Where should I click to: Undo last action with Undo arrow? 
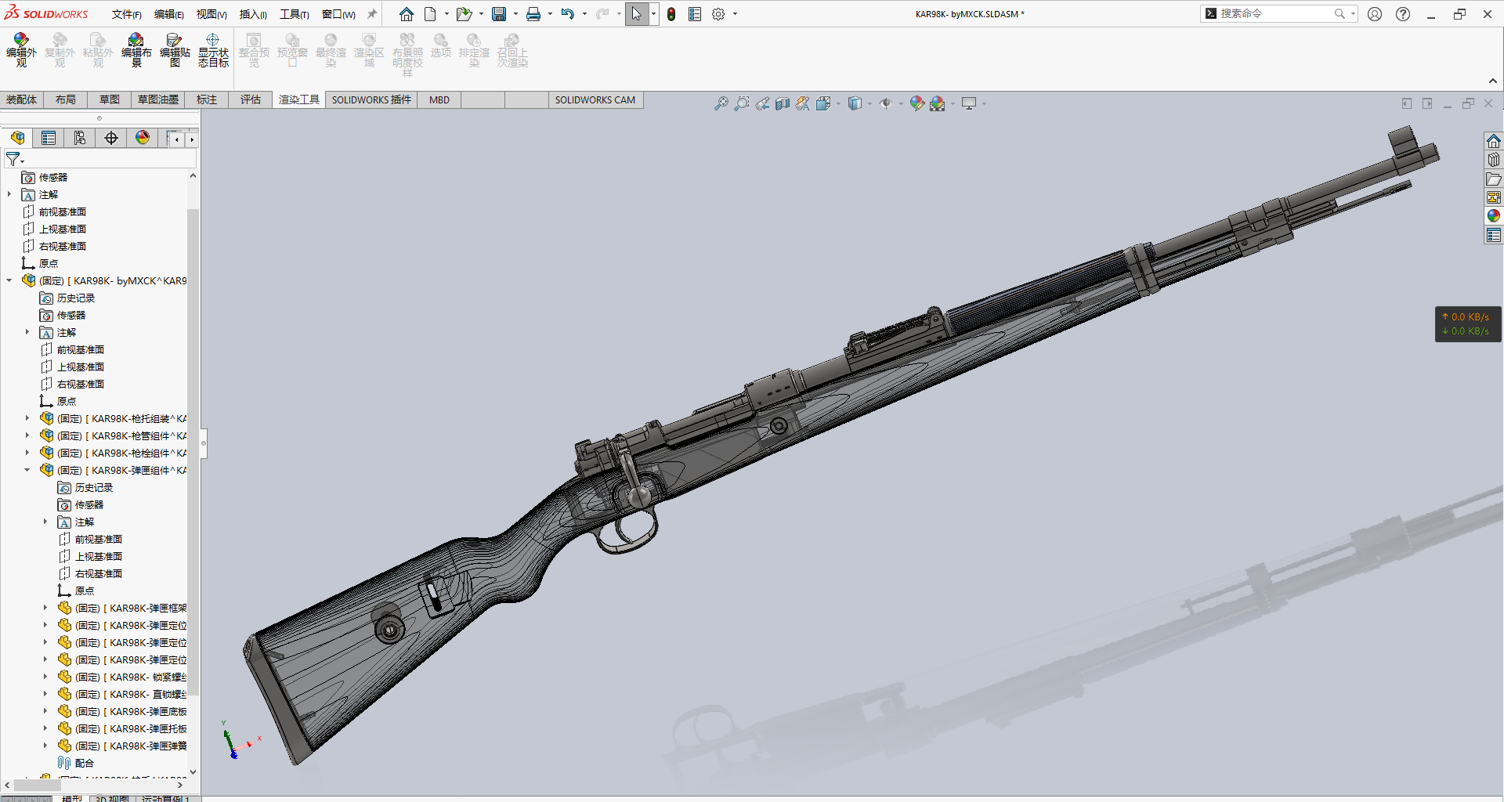(x=568, y=14)
